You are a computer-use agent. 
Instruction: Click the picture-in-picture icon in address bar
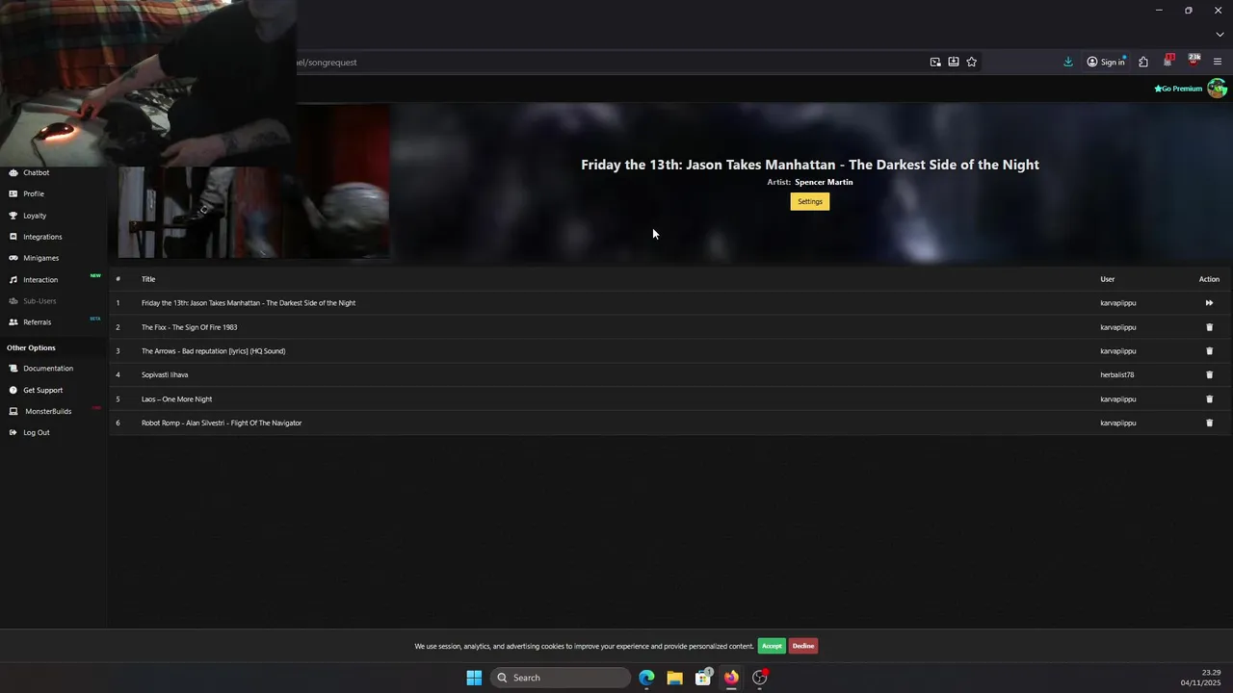935,62
